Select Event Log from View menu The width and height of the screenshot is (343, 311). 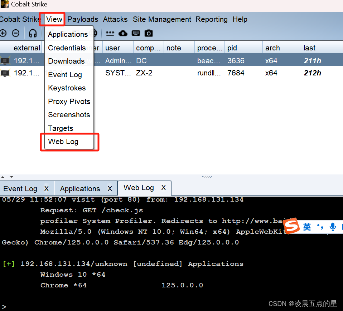(69, 75)
